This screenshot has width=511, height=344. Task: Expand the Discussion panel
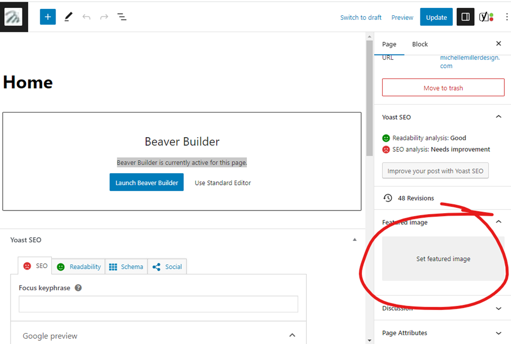498,308
